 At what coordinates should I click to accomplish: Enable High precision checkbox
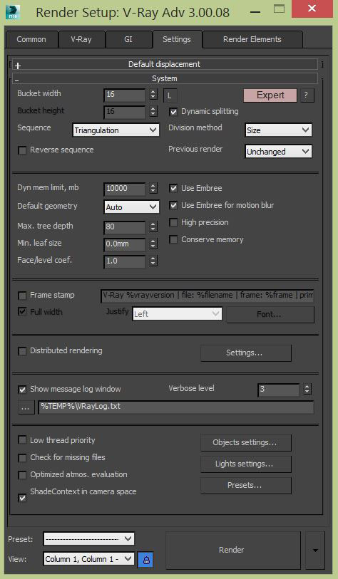pyautogui.click(x=173, y=223)
